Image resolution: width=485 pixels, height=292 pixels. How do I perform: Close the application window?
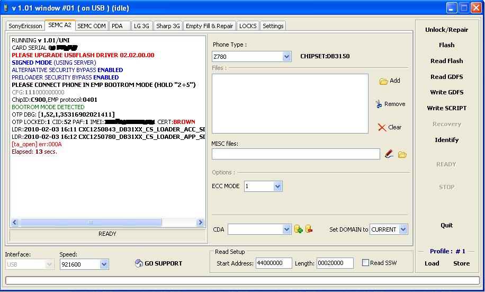476,8
